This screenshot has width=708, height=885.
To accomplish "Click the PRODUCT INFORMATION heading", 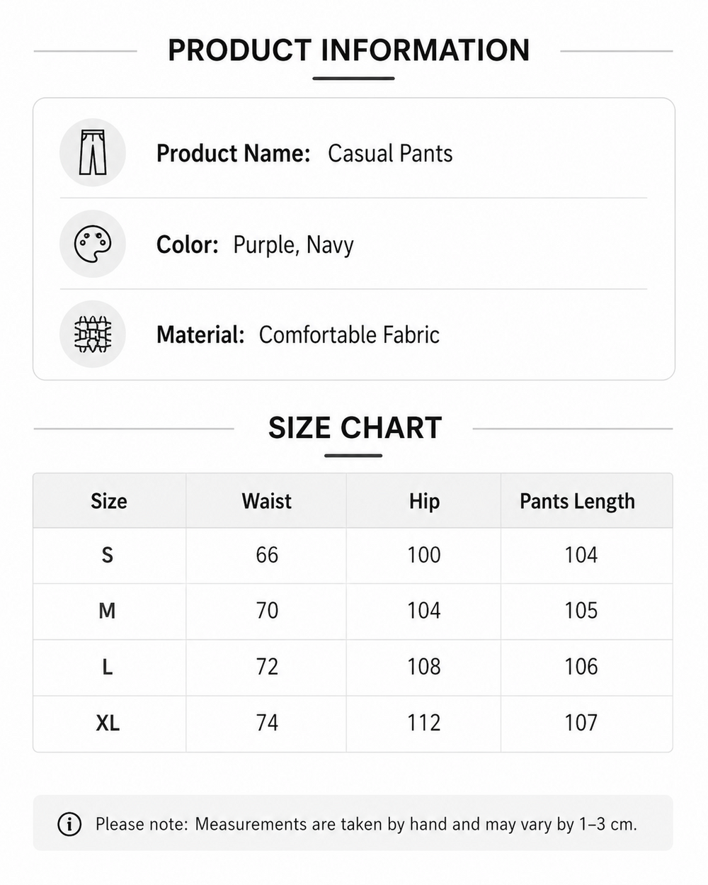I will (x=349, y=50).
